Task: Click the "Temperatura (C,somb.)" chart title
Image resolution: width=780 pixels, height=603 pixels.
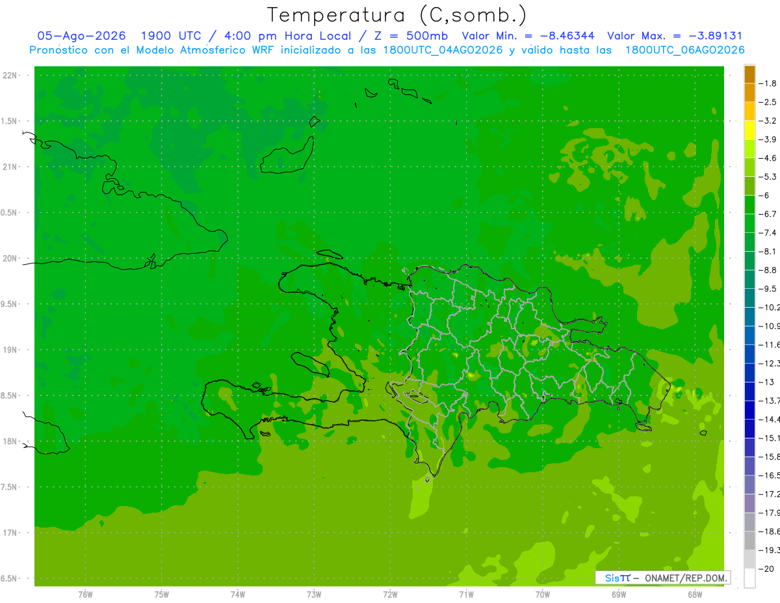Action: click(x=396, y=14)
